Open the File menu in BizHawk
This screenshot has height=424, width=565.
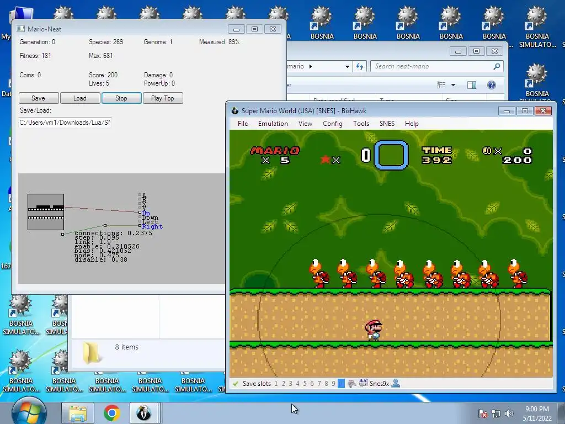pos(243,124)
